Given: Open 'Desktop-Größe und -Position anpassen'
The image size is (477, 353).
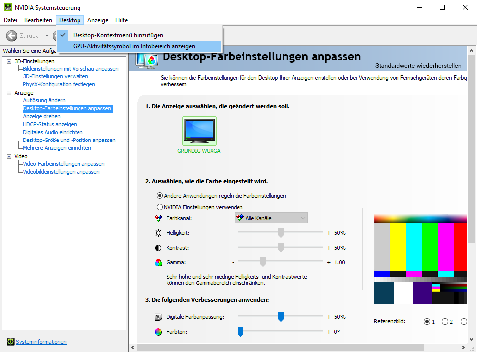Looking at the screenshot, I should [x=70, y=140].
